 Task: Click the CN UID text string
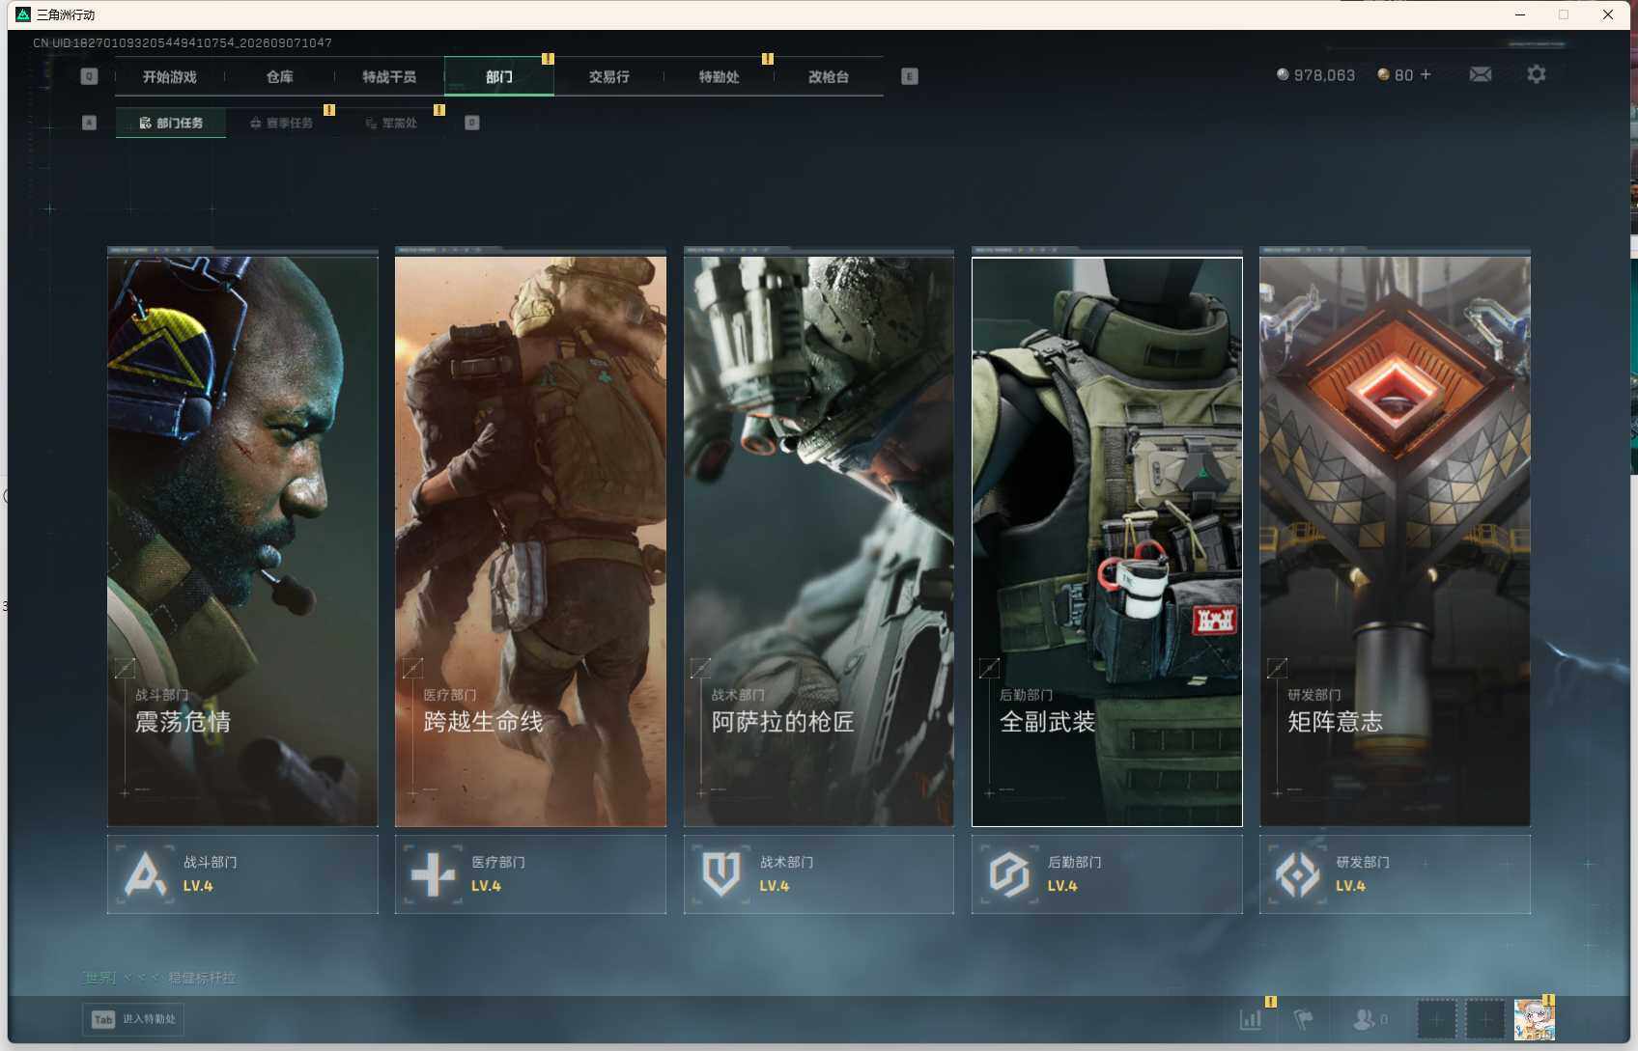click(183, 42)
